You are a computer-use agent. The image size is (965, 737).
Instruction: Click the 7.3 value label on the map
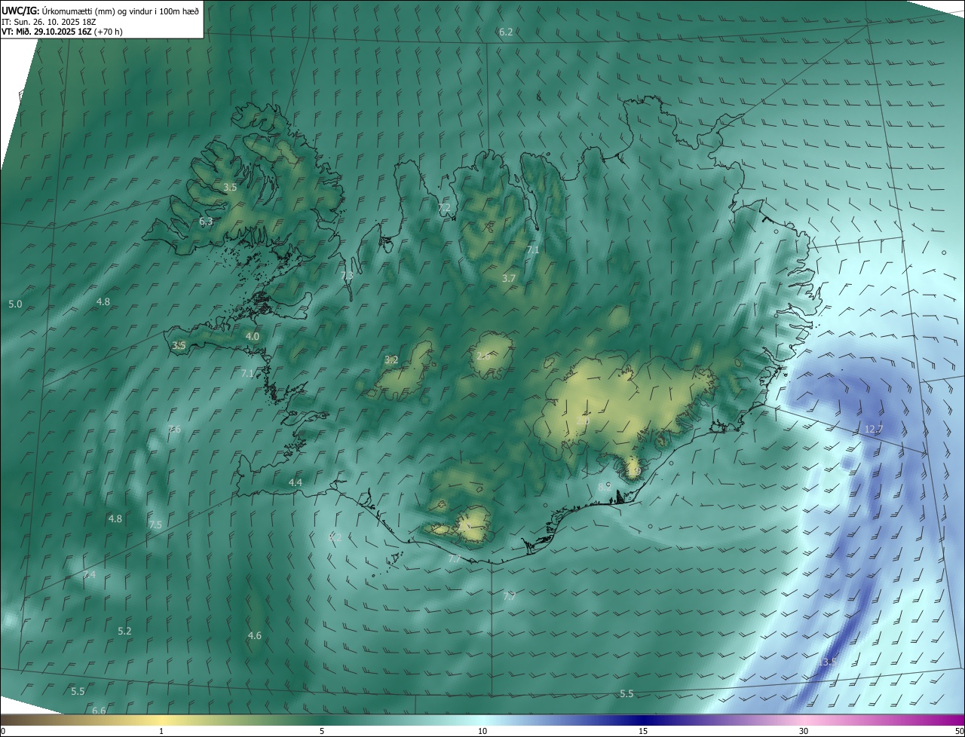pyautogui.click(x=347, y=276)
